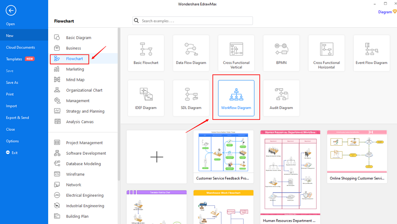Click the Analysis Canvas icon
This screenshot has width=397, height=224.
[x=57, y=121]
